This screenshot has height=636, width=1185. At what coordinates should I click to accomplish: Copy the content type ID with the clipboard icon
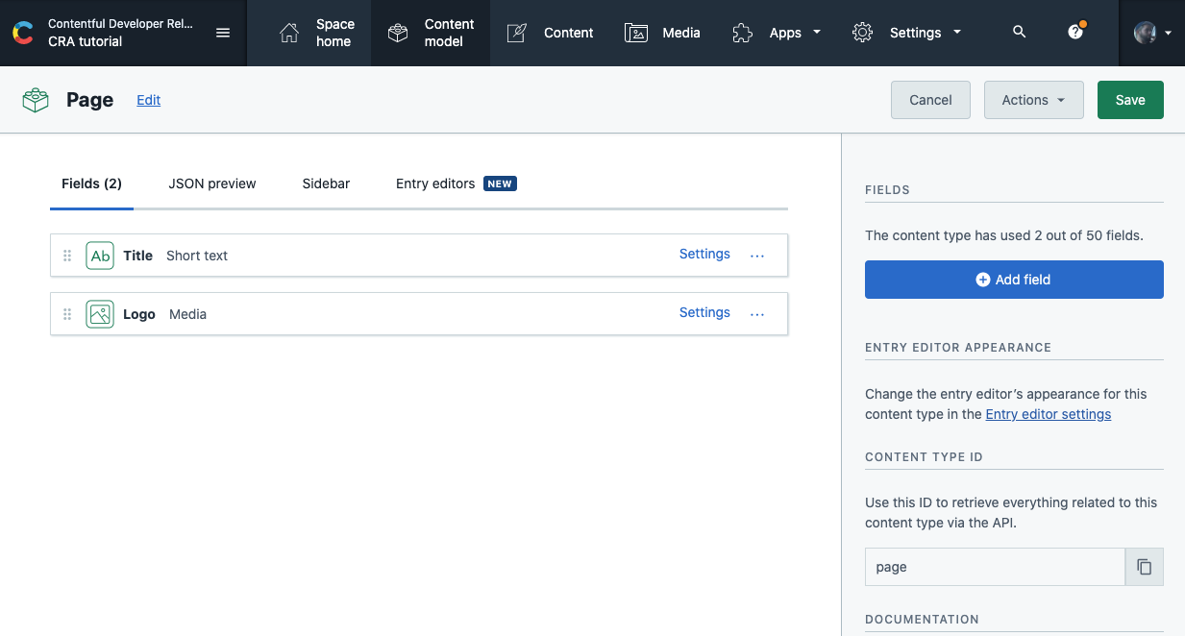1144,567
